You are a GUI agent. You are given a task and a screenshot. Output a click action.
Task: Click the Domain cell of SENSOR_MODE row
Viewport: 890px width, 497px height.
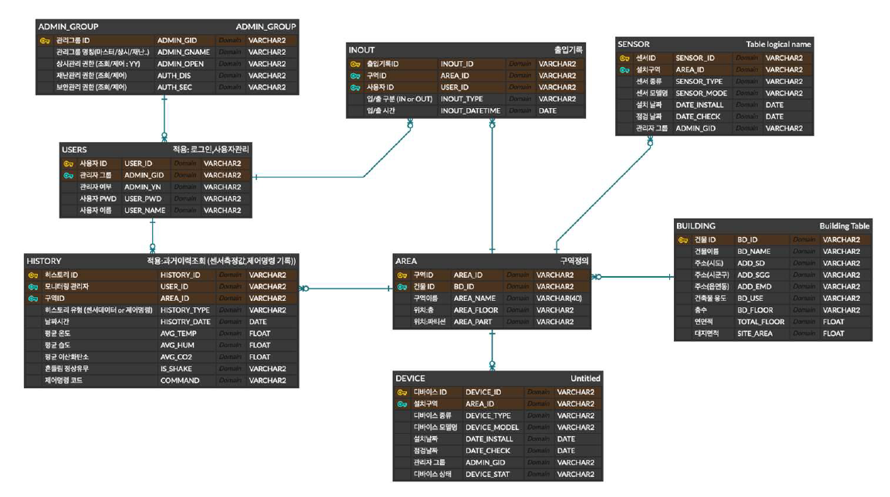746,93
